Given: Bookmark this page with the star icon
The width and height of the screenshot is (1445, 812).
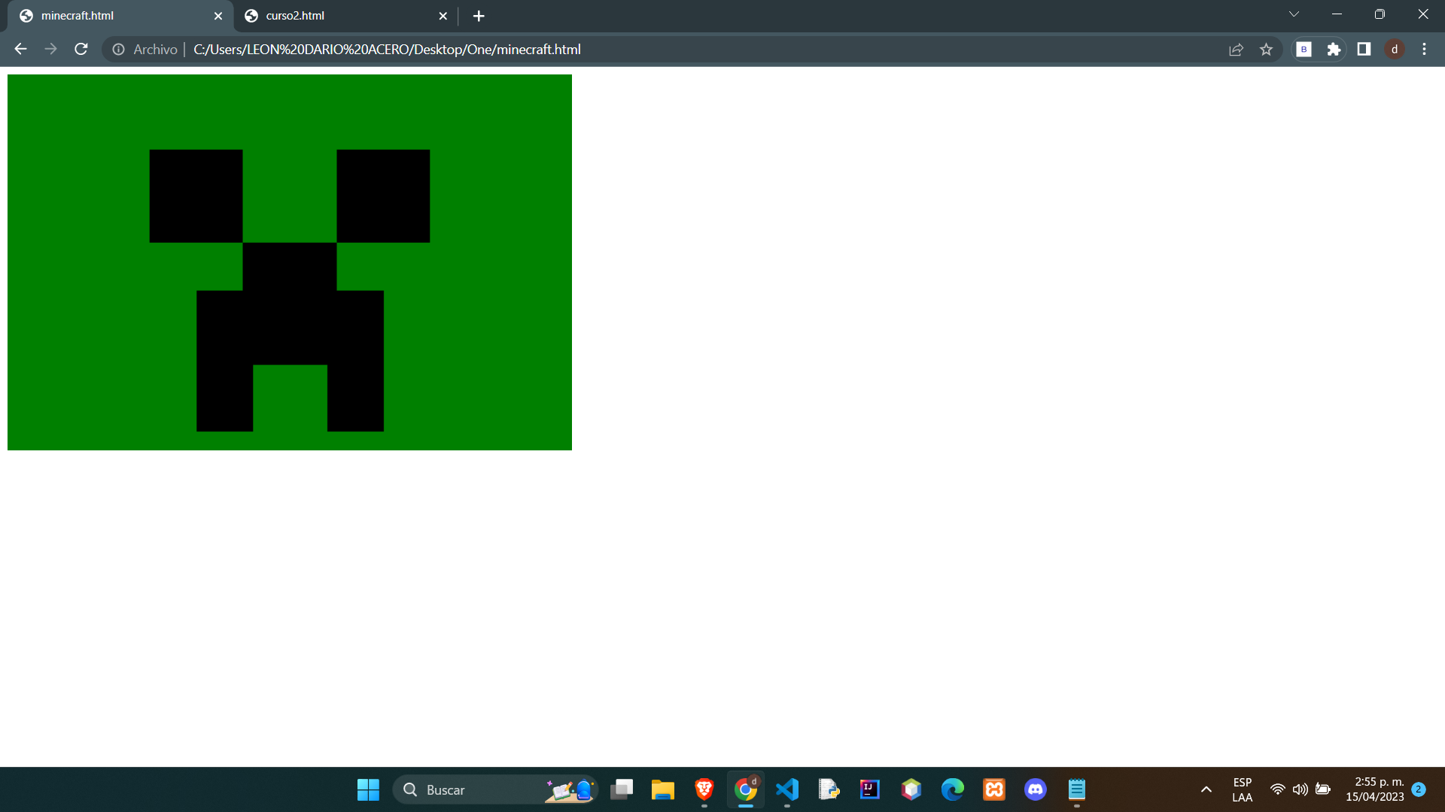Looking at the screenshot, I should point(1266,50).
